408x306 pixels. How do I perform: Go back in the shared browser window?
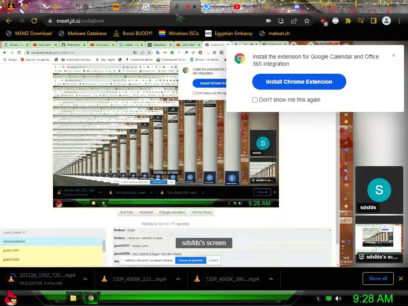tap(5, 53)
